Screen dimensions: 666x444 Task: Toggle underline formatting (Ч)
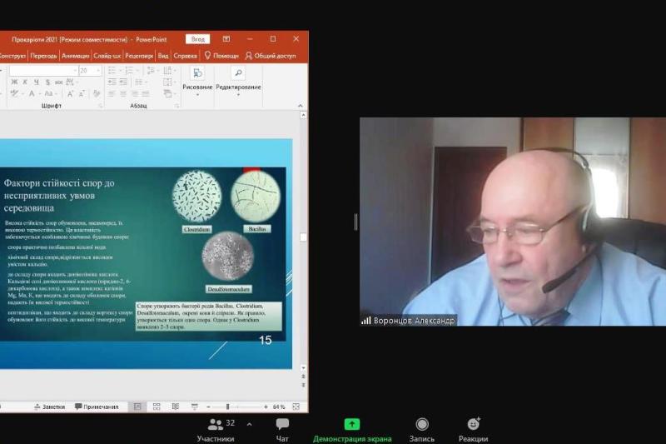pos(37,82)
